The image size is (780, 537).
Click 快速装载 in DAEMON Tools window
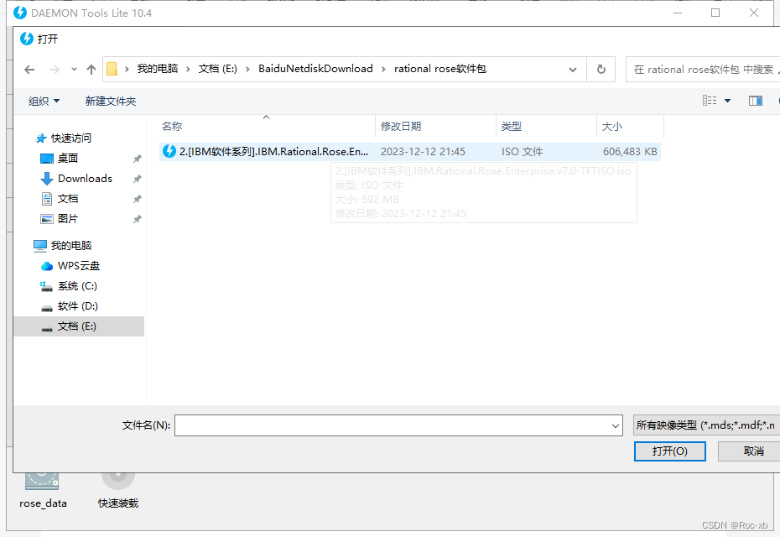pos(118,490)
